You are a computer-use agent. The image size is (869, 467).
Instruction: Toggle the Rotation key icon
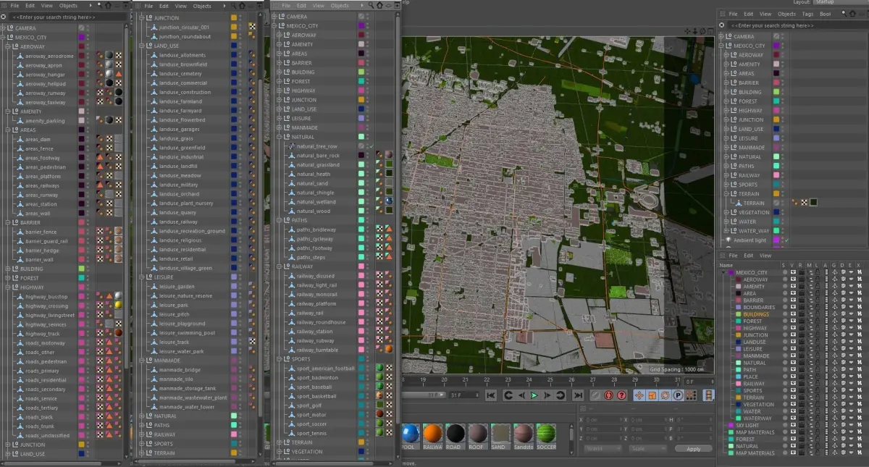click(665, 395)
